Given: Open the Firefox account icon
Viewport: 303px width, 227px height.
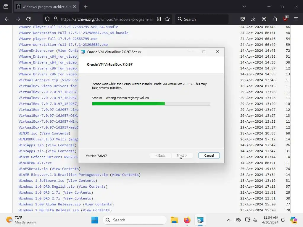Looking at the screenshot, I should pyautogui.click(x=264, y=19).
